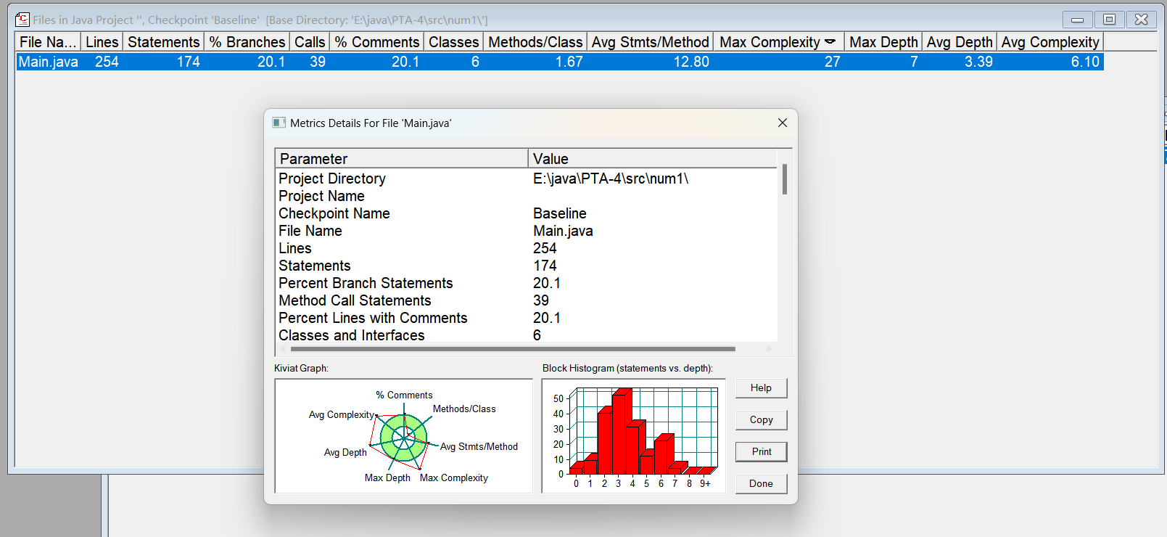Click the Max Complexity sort arrow indicator
The height and width of the screenshot is (537, 1167).
tap(830, 41)
